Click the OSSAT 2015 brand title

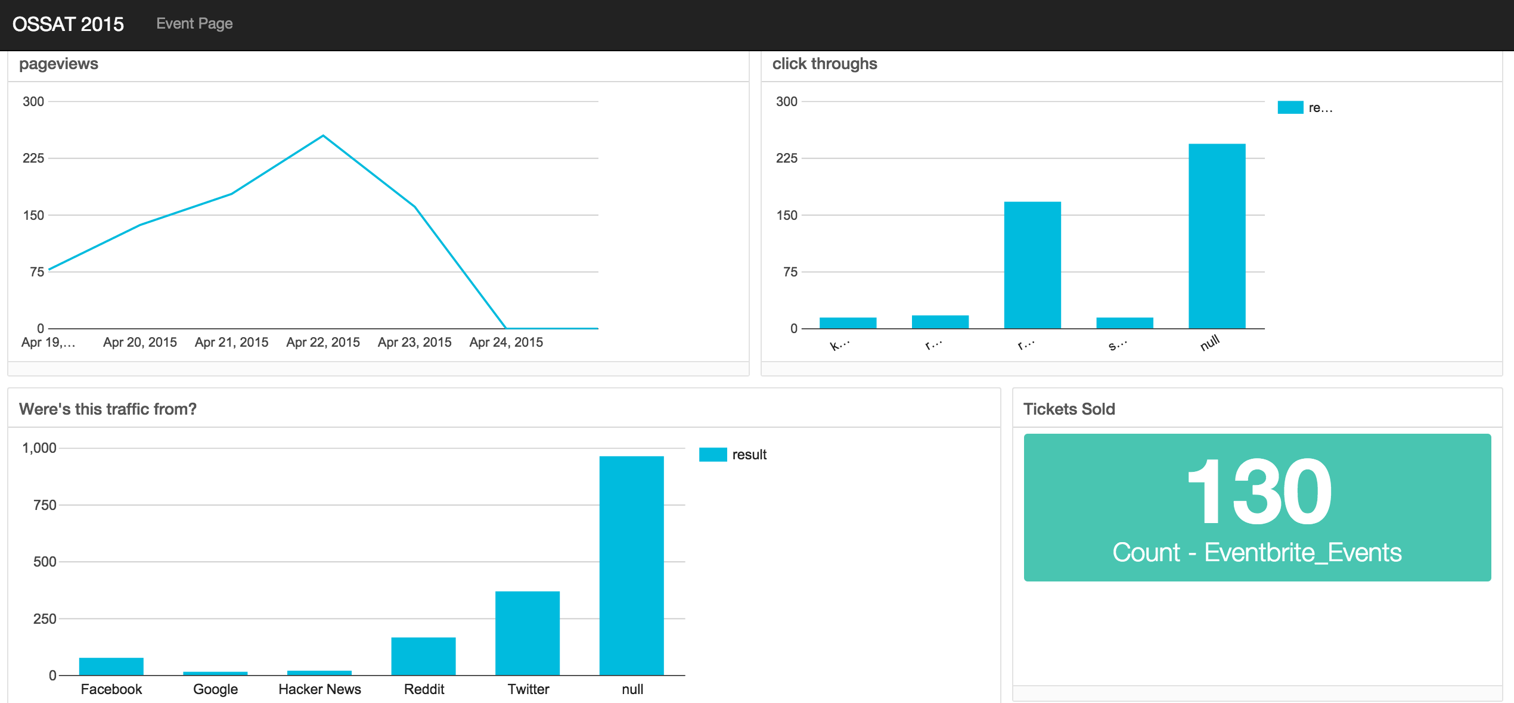[68, 24]
